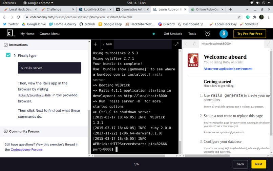Screen dimensions: 273x171
Task: Click the Chrome address bar URL
Action: point(81,17)
